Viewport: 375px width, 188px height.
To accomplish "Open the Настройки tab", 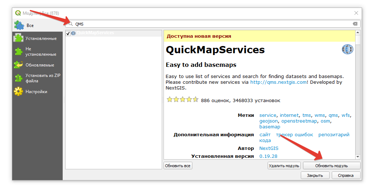I will [x=37, y=92].
